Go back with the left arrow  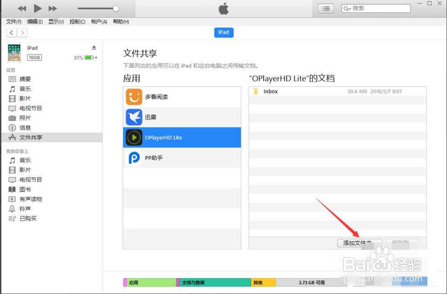[x=12, y=33]
